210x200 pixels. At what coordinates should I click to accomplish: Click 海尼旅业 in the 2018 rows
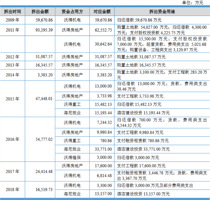pyautogui.click(x=72, y=194)
